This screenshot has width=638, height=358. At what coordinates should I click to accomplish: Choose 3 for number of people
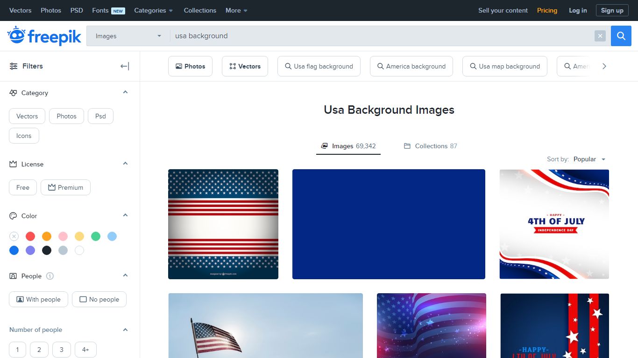click(62, 350)
